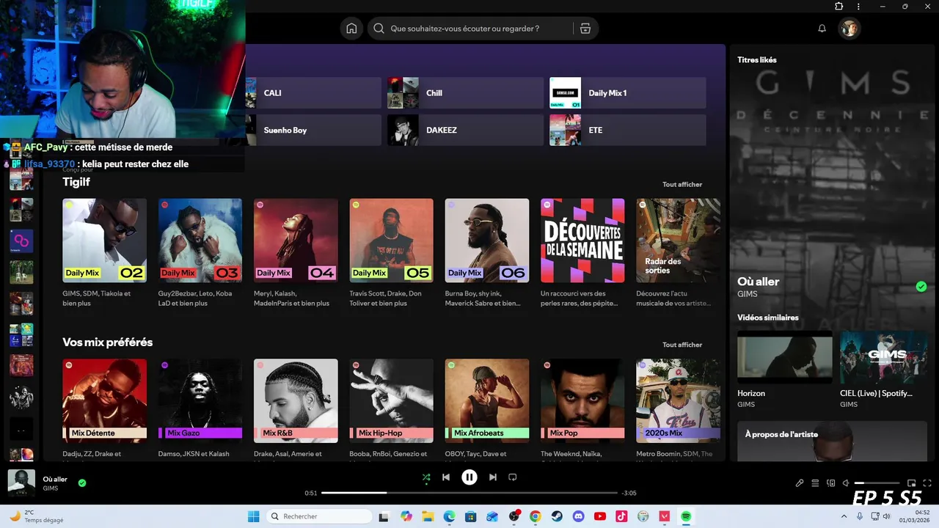Open Windows Start menu

tap(254, 516)
